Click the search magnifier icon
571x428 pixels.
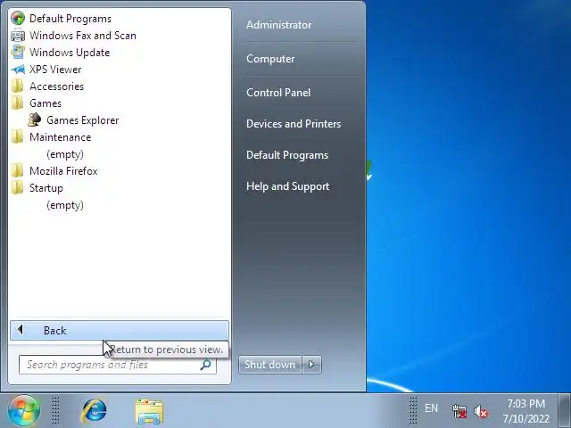(206, 365)
